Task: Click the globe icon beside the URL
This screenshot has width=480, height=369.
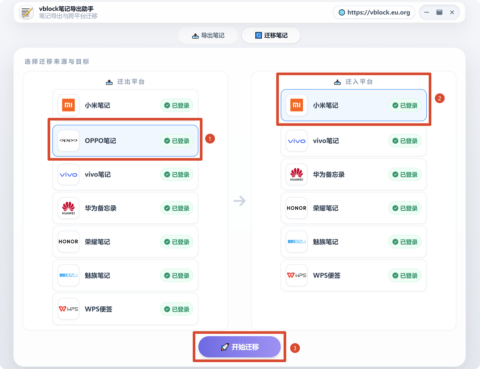Action: [342, 12]
